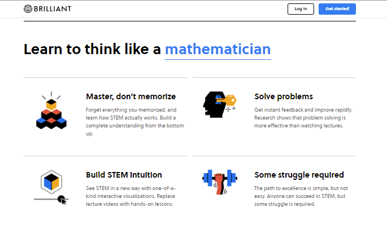Click the dumbbell lifting hand icon
The height and width of the screenshot is (225, 387).
pyautogui.click(x=220, y=182)
